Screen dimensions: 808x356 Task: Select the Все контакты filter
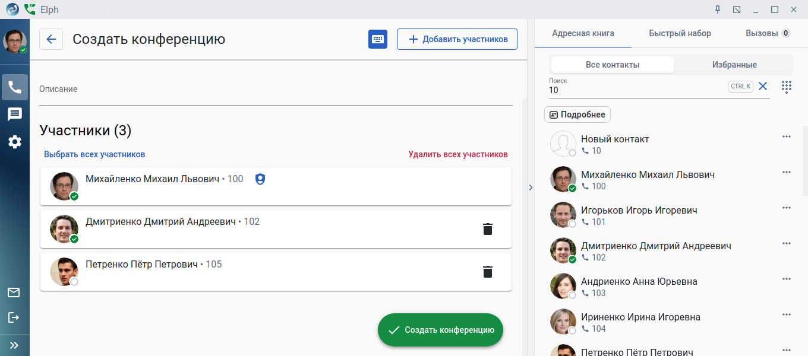tap(613, 65)
